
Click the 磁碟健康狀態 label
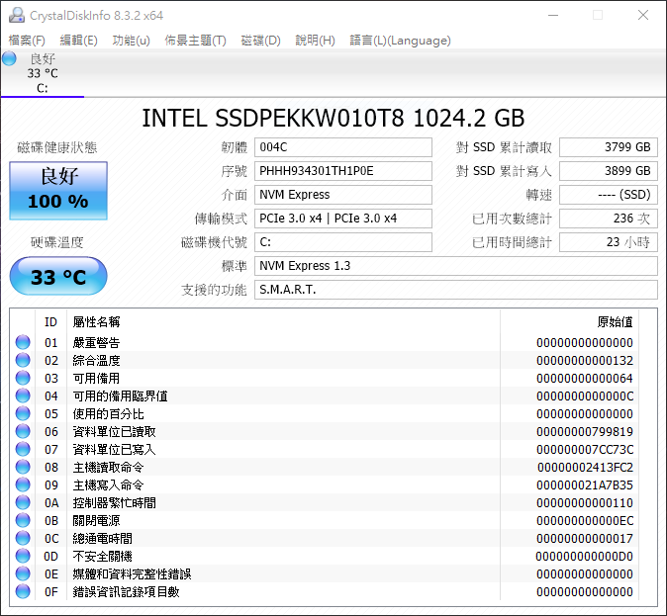coord(57,147)
